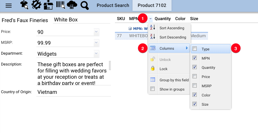The width and height of the screenshot is (258, 133).
Task: Click the box receiving inventory icon
Action: tap(48, 5)
